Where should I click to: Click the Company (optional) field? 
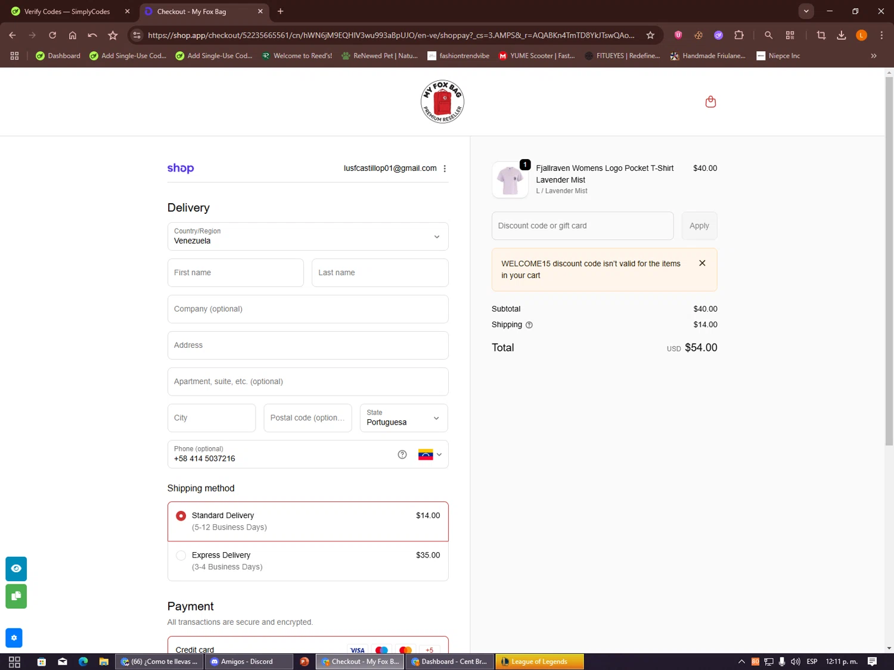tap(308, 309)
